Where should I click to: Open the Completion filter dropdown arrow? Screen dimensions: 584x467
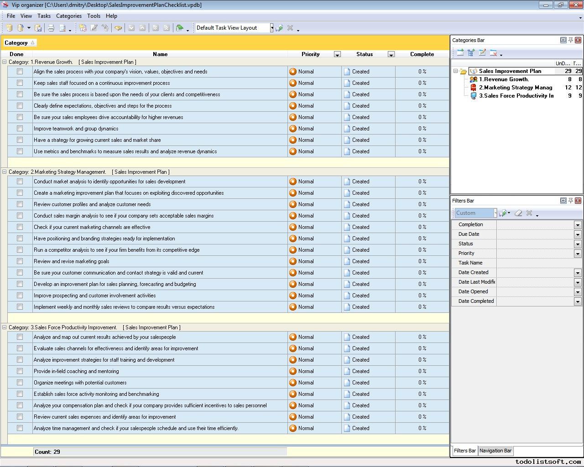click(x=578, y=225)
